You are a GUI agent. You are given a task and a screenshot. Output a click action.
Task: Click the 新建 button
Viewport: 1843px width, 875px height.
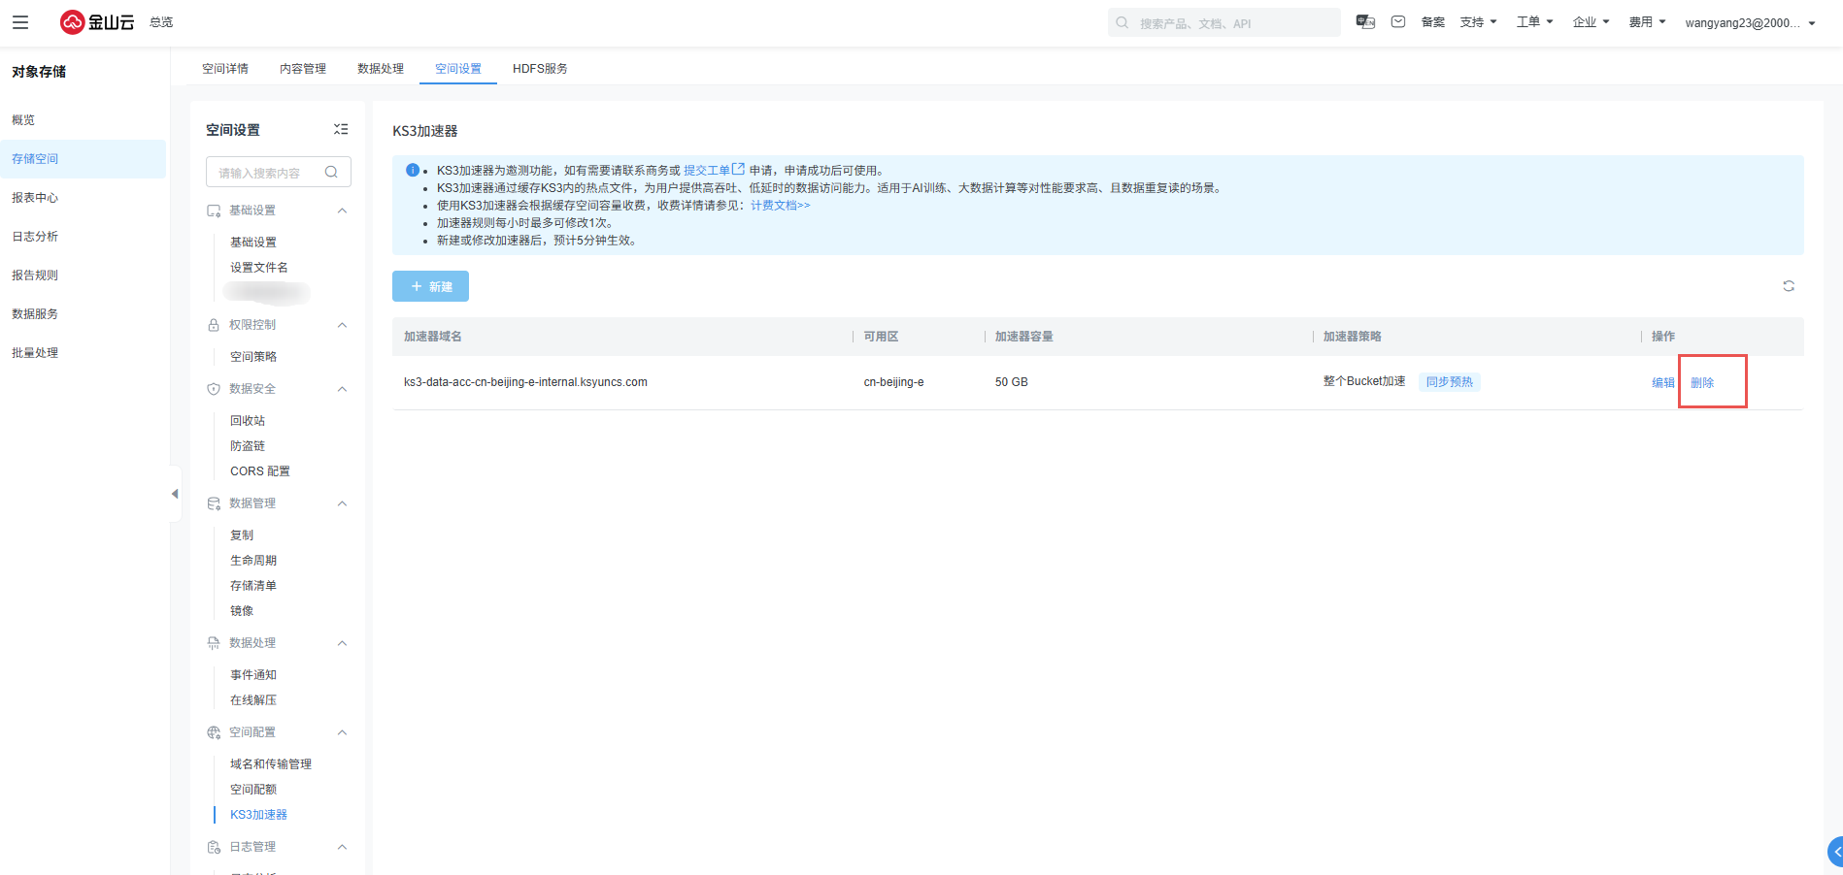(x=430, y=286)
